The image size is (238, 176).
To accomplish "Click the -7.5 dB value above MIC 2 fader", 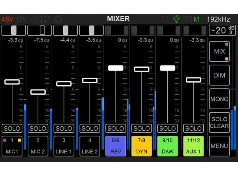I will (x=42, y=40).
